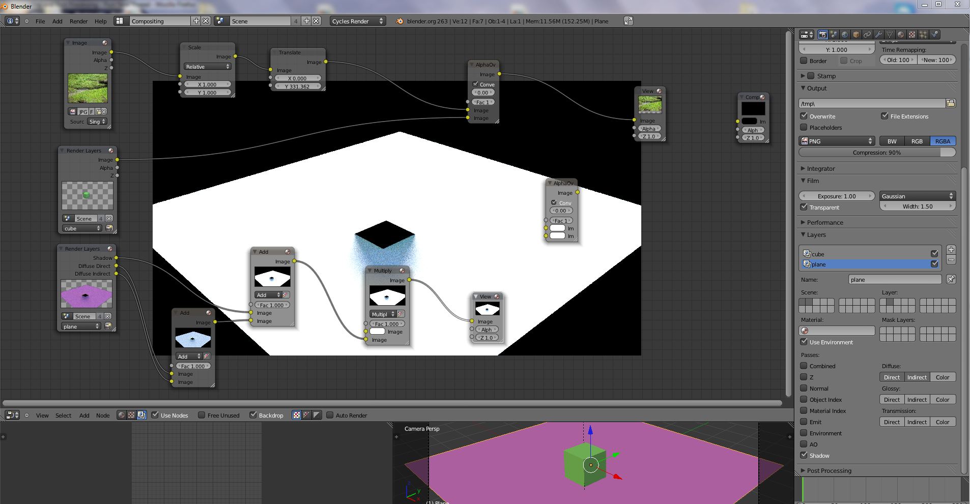Select BW color mode button
970x504 pixels.
pyautogui.click(x=892, y=141)
